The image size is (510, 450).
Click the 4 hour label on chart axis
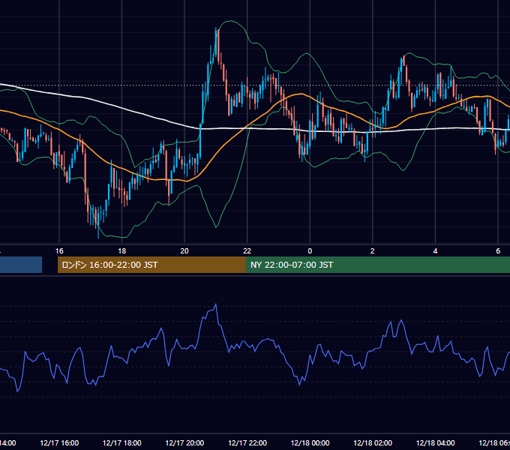435,251
